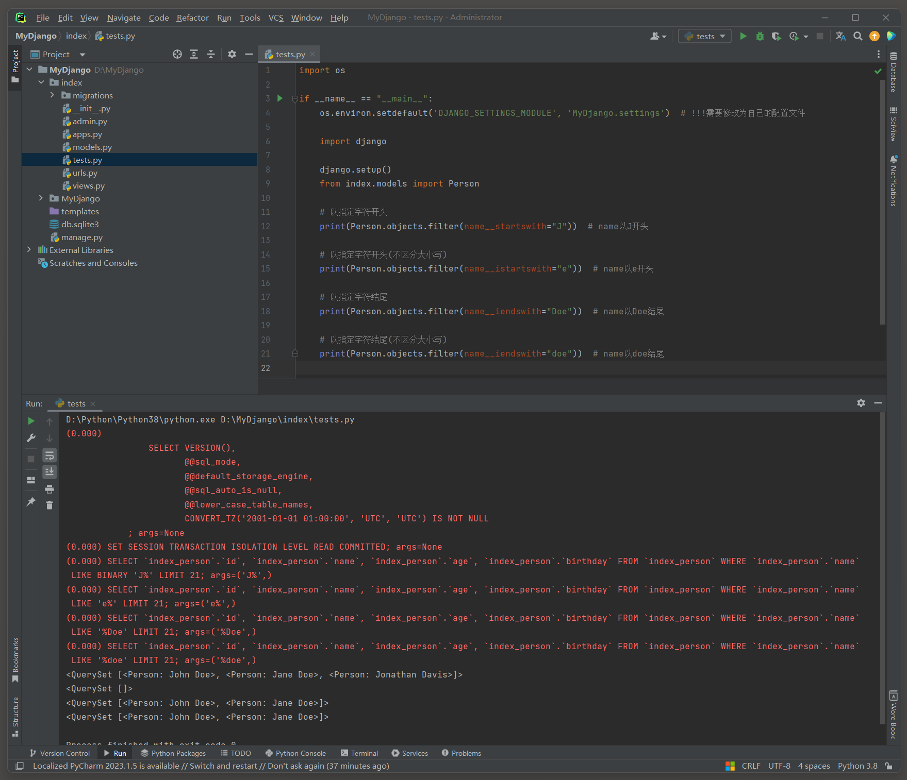Open the Tools menu
This screenshot has width=907, height=780.
point(250,18)
